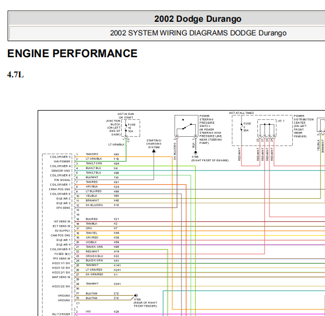Click the '2002 Dodge Durango' title
325x316 pixels.
coord(198,19)
